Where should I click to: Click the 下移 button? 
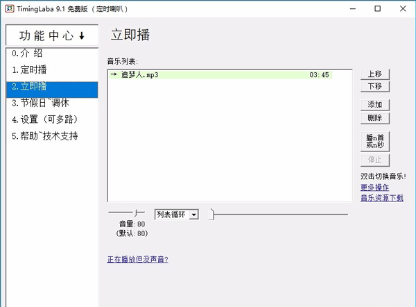(x=375, y=87)
